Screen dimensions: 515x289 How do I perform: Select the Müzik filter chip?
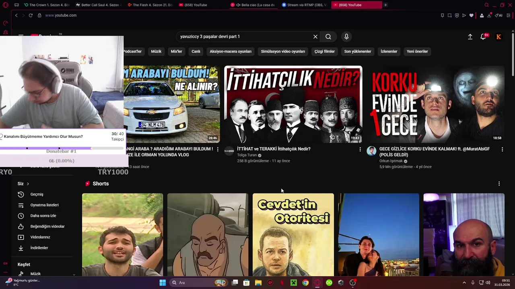coord(156,51)
